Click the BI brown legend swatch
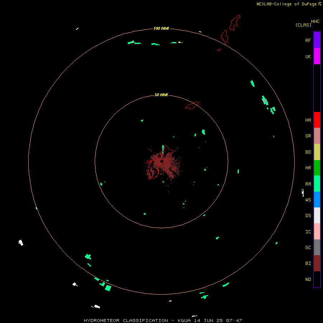323x323 pixels. pyautogui.click(x=317, y=263)
